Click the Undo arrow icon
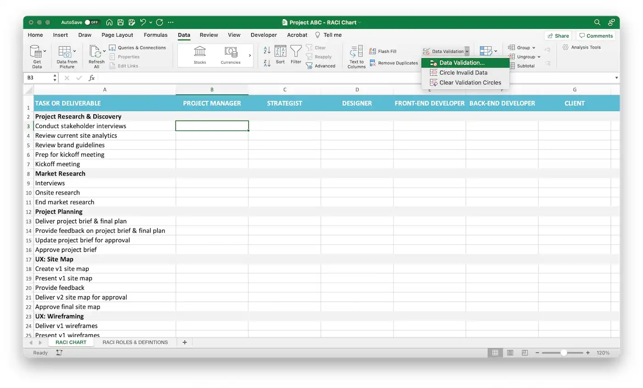This screenshot has width=643, height=388. coord(143,22)
